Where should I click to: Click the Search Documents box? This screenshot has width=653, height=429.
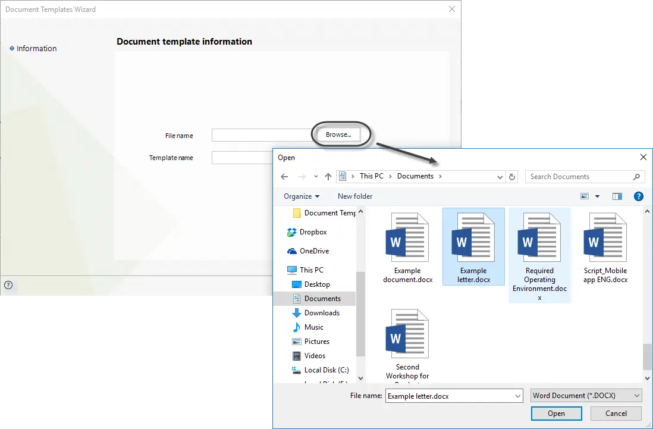coord(585,177)
